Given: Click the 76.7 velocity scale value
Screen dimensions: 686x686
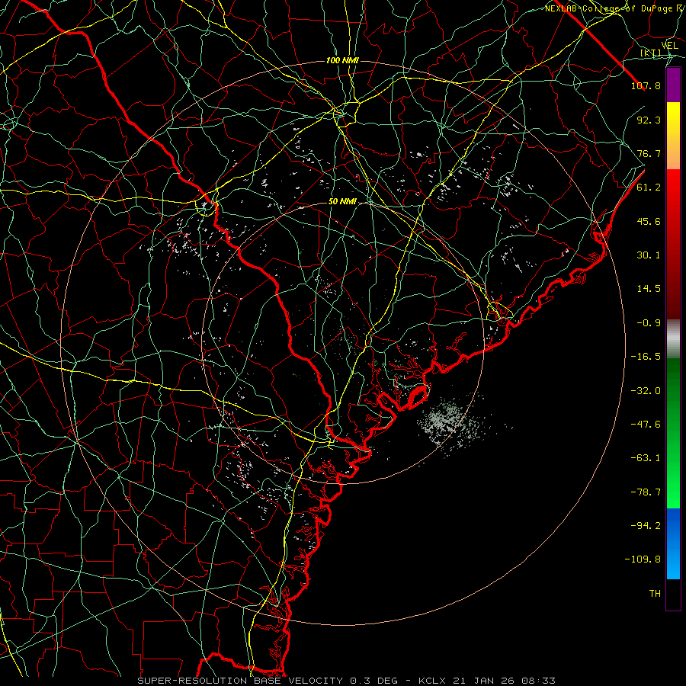Looking at the screenshot, I should 649,153.
